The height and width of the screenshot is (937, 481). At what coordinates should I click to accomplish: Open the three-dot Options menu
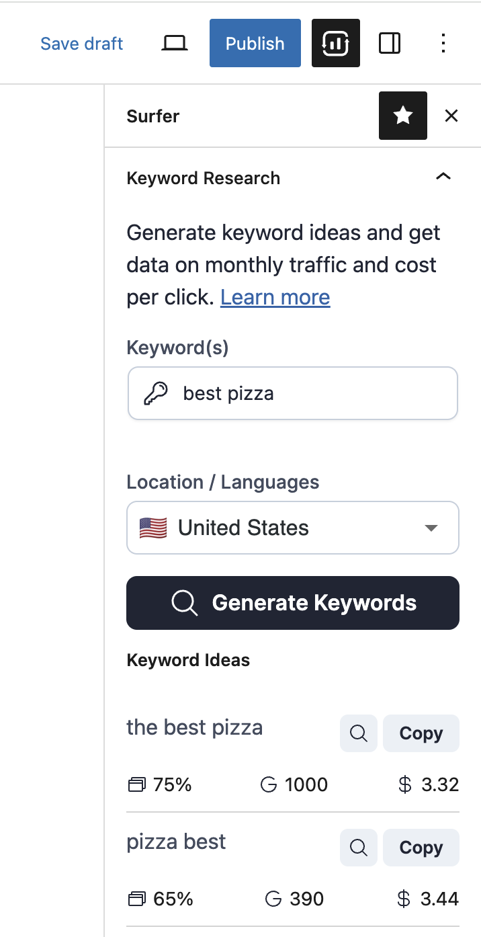coord(443,44)
